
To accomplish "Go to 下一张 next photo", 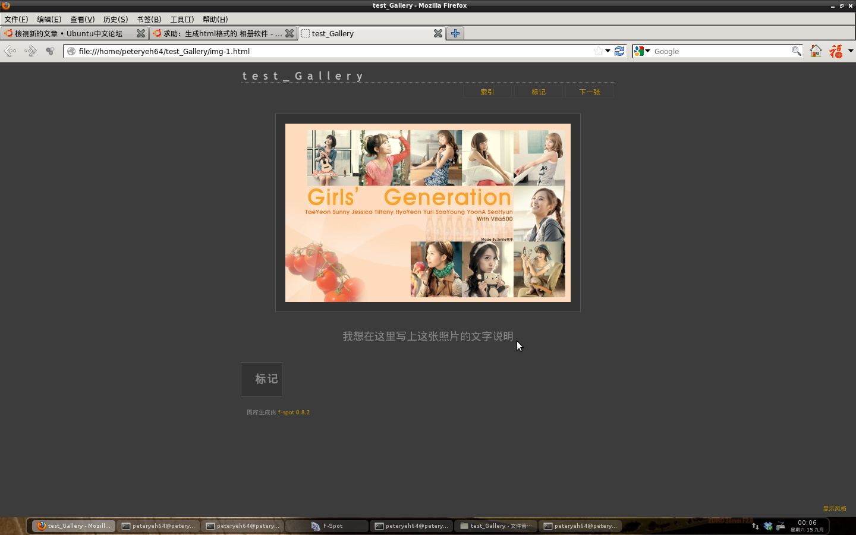I will click(590, 92).
